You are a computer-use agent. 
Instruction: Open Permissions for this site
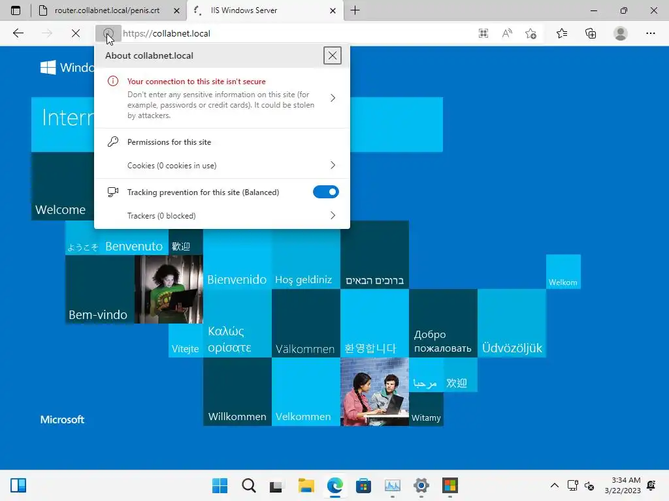(169, 142)
